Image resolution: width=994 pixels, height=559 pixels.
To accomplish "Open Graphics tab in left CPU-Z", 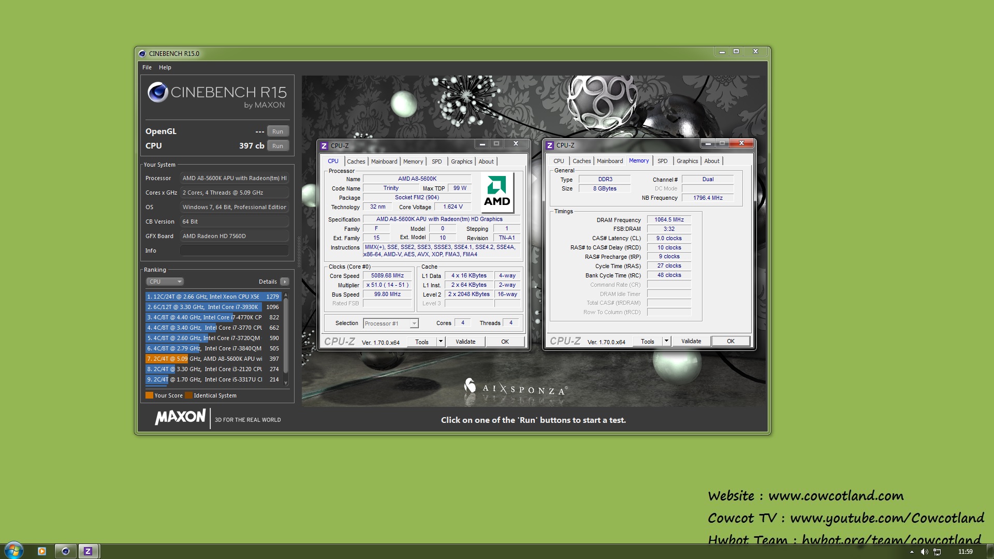I will [x=461, y=161].
